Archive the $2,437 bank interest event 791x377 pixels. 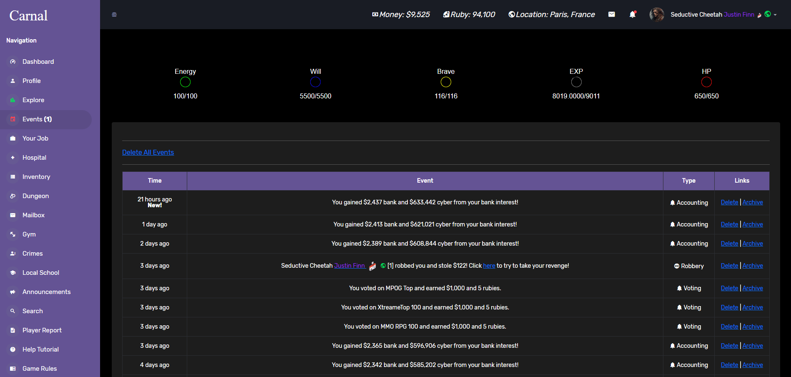pos(753,202)
